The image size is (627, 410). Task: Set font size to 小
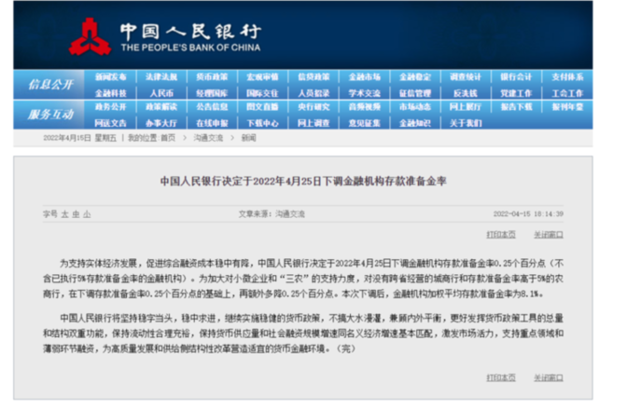pyautogui.click(x=87, y=214)
